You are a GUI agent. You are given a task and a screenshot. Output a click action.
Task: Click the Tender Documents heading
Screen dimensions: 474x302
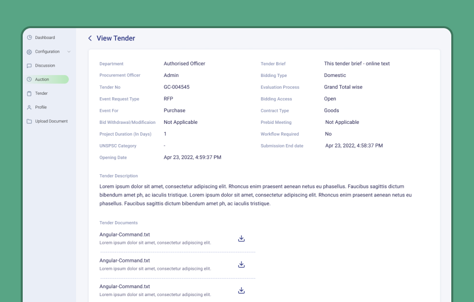coord(118,223)
